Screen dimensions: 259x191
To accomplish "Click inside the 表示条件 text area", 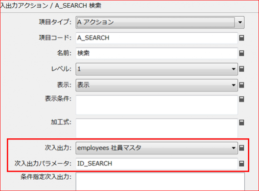I will click(157, 105).
